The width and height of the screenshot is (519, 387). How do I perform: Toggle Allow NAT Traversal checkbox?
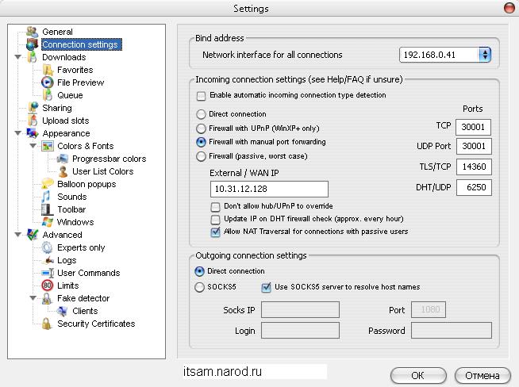click(215, 232)
